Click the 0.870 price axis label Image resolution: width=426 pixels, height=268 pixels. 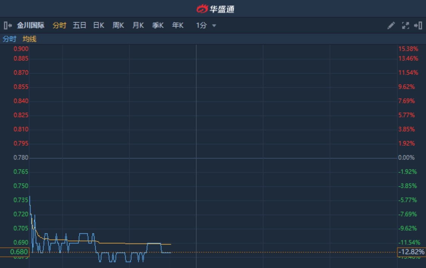tap(21, 73)
